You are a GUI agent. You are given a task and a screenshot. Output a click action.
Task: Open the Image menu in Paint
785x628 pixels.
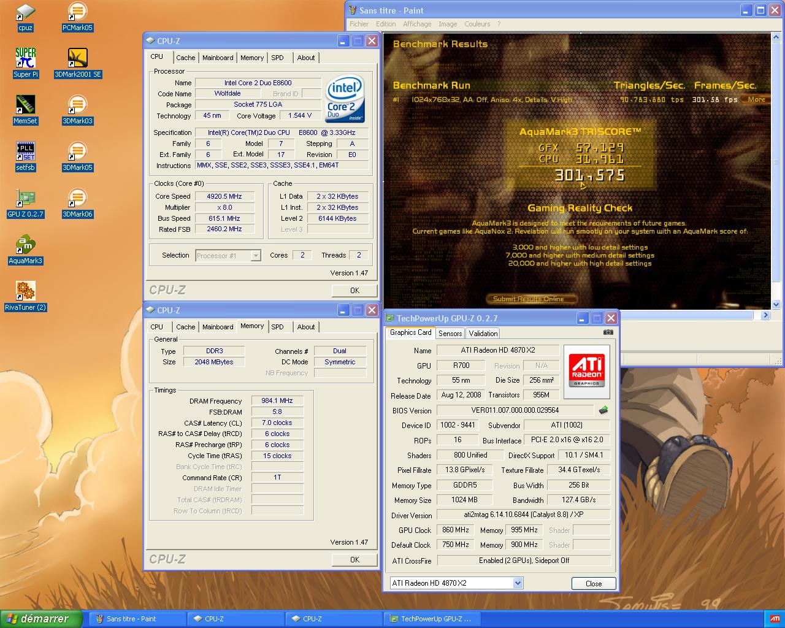tap(448, 24)
